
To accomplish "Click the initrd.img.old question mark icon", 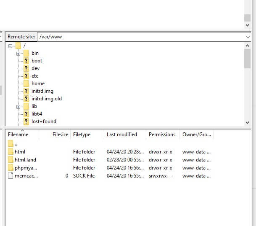I will click(x=26, y=99).
